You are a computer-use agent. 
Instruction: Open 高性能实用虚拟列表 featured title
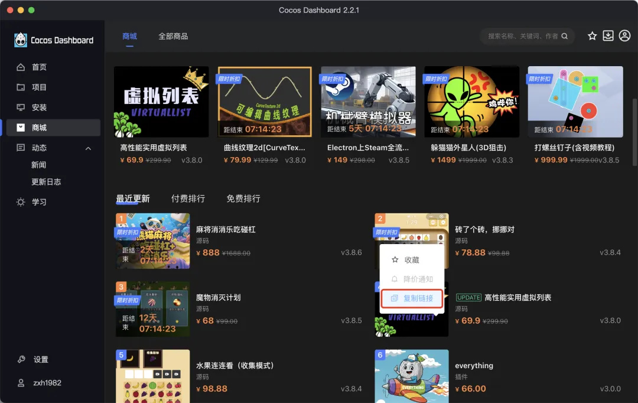pos(154,148)
